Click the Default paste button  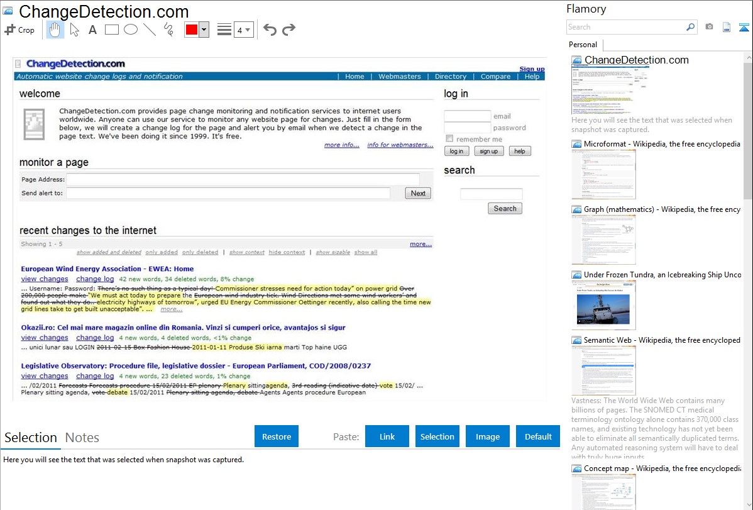538,436
